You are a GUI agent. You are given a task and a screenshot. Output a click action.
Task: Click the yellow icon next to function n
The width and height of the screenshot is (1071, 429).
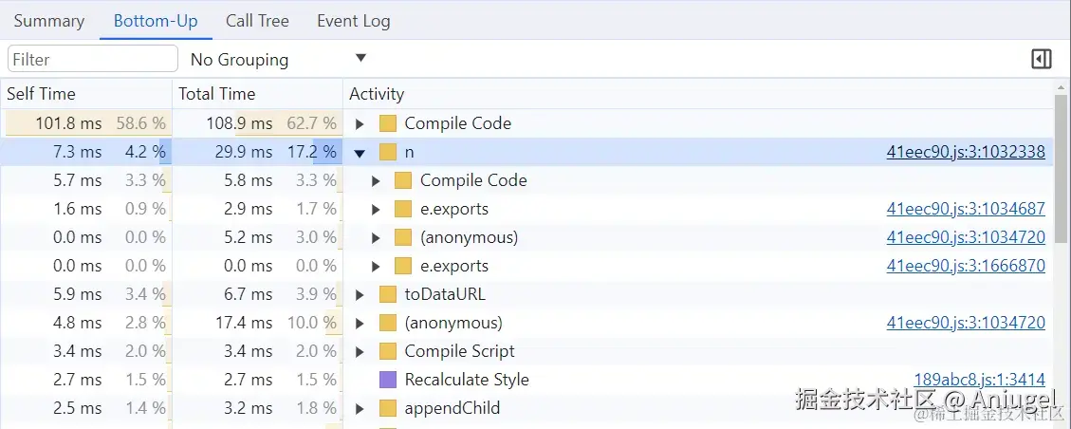coord(387,152)
